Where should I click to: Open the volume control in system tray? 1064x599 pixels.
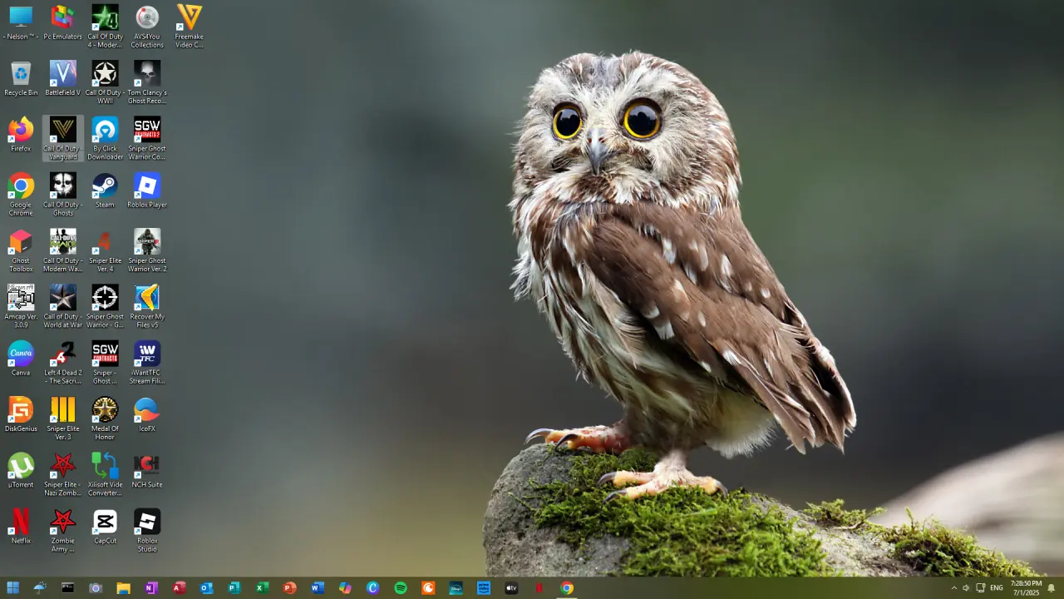pos(966,588)
